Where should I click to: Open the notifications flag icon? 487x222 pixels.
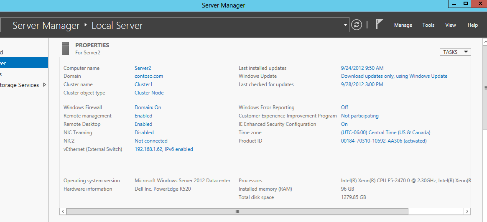click(x=379, y=24)
